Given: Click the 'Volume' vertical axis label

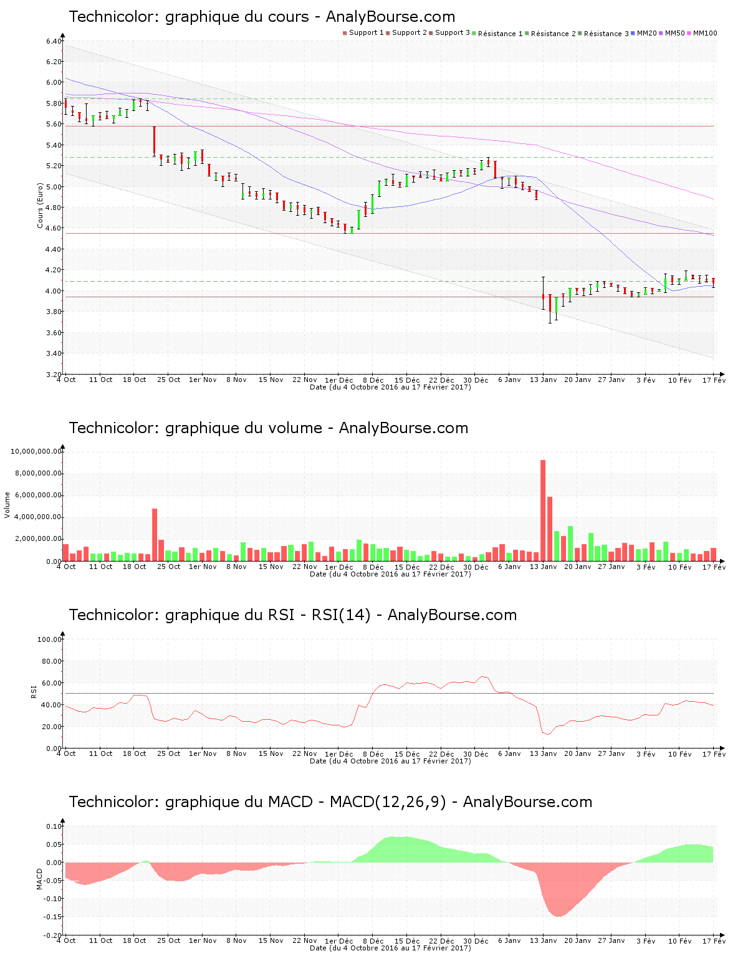Looking at the screenshot, I should pyautogui.click(x=7, y=505).
